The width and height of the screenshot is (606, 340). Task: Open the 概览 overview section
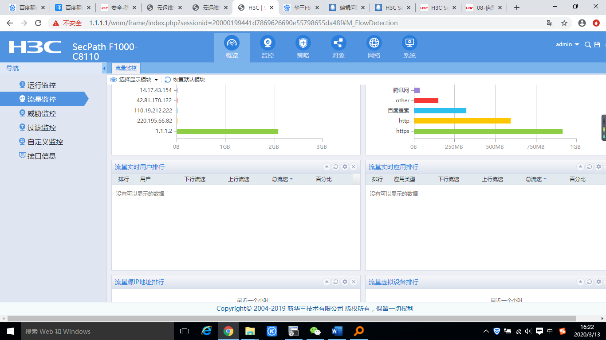point(232,47)
